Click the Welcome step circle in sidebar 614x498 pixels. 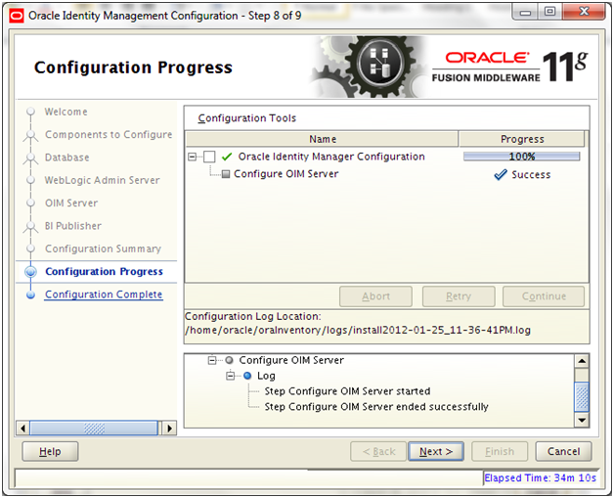30,112
